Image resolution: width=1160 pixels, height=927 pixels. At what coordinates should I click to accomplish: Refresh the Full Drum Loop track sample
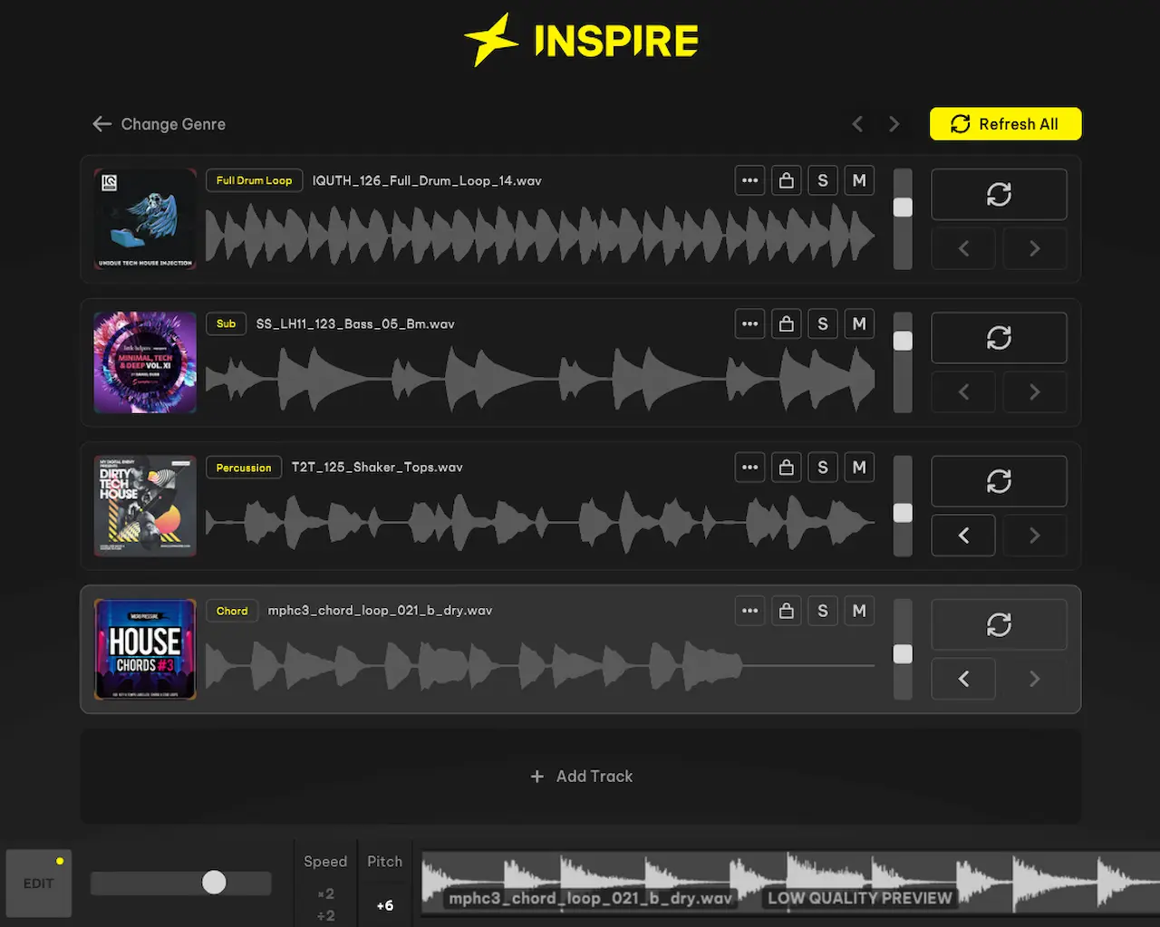(999, 194)
